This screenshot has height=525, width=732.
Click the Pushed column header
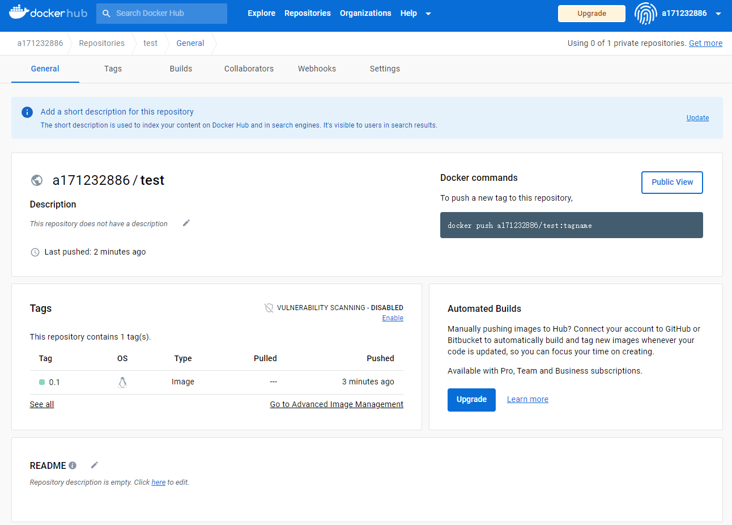(380, 358)
